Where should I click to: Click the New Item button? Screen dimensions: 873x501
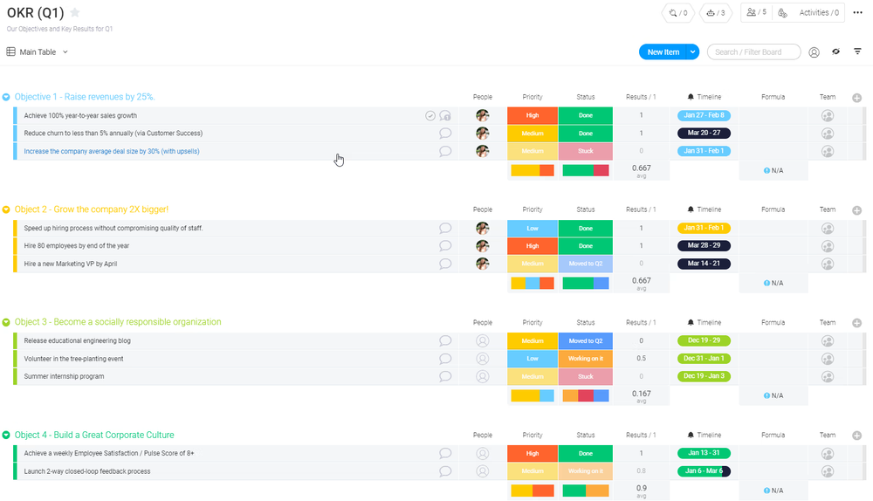(x=663, y=52)
